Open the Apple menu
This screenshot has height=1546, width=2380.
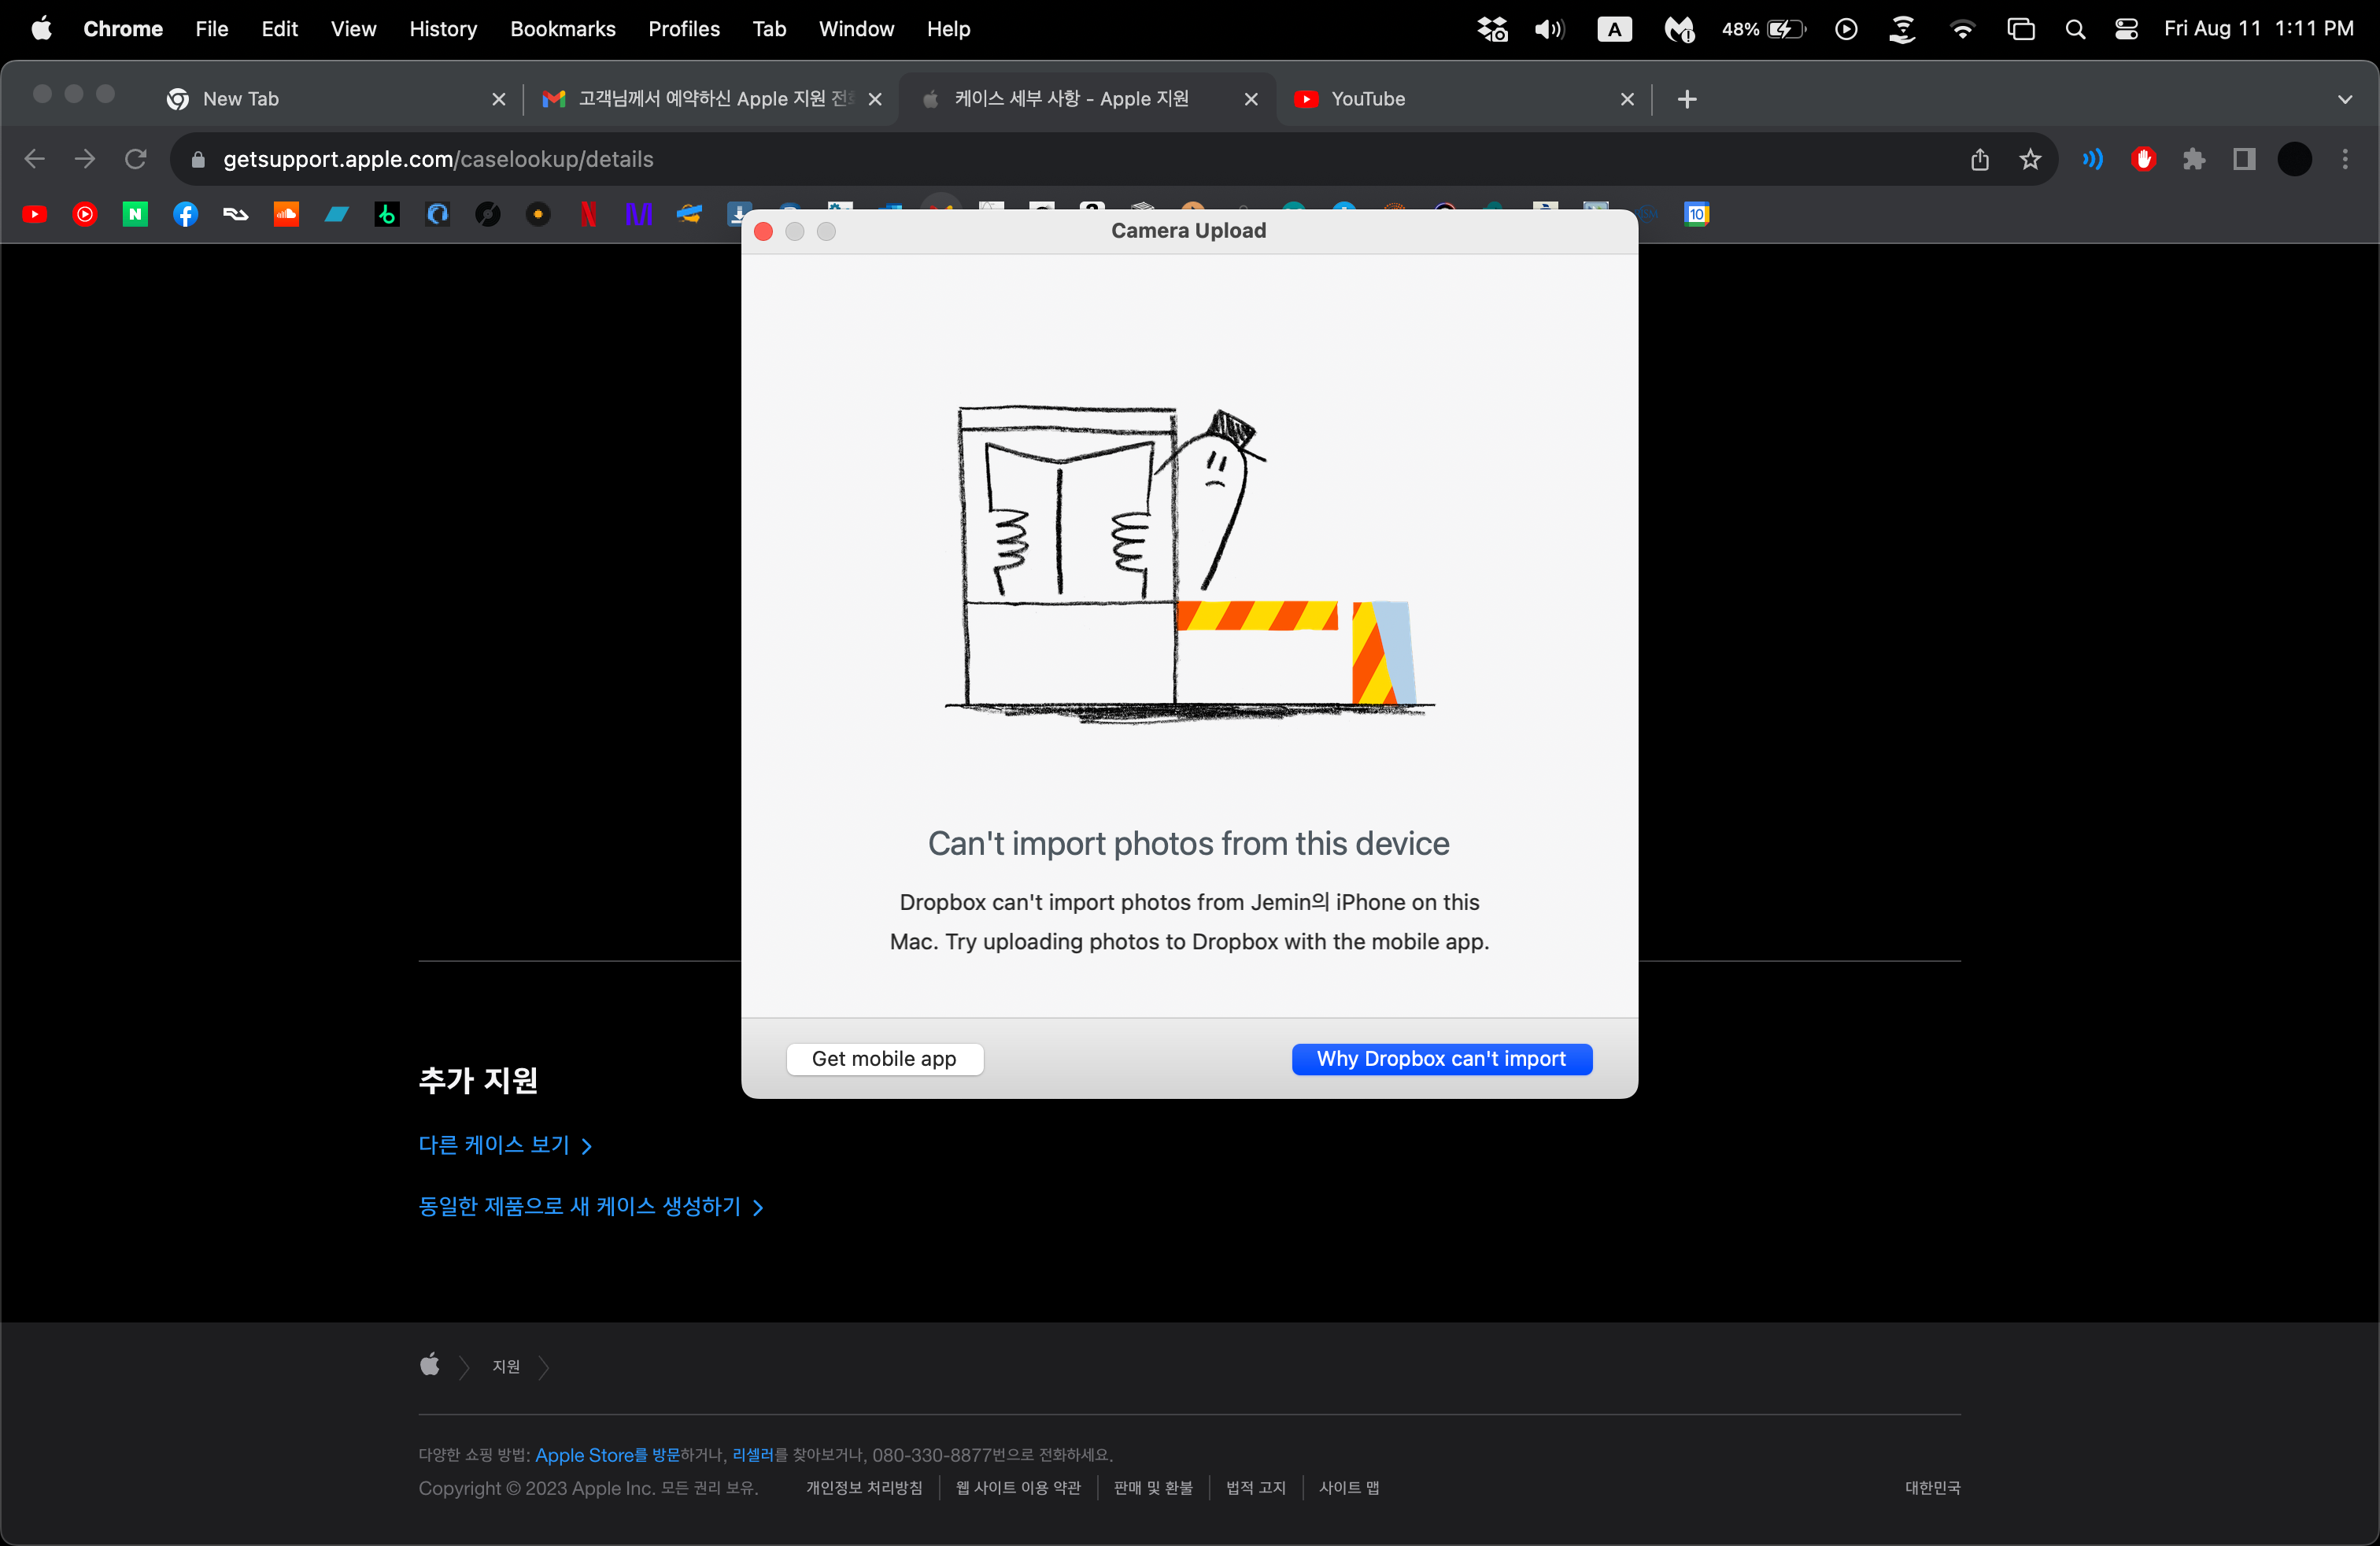tap(41, 29)
